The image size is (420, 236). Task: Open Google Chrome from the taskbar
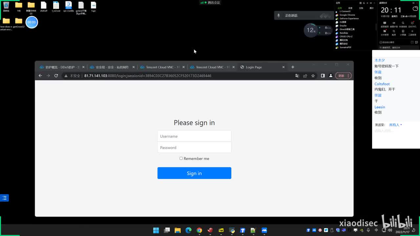(x=199, y=230)
